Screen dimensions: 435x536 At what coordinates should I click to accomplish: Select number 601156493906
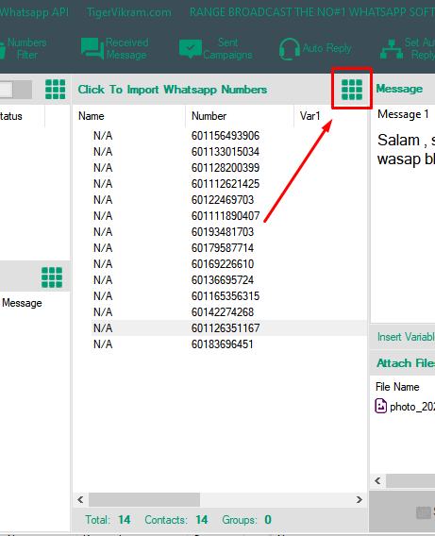226,136
